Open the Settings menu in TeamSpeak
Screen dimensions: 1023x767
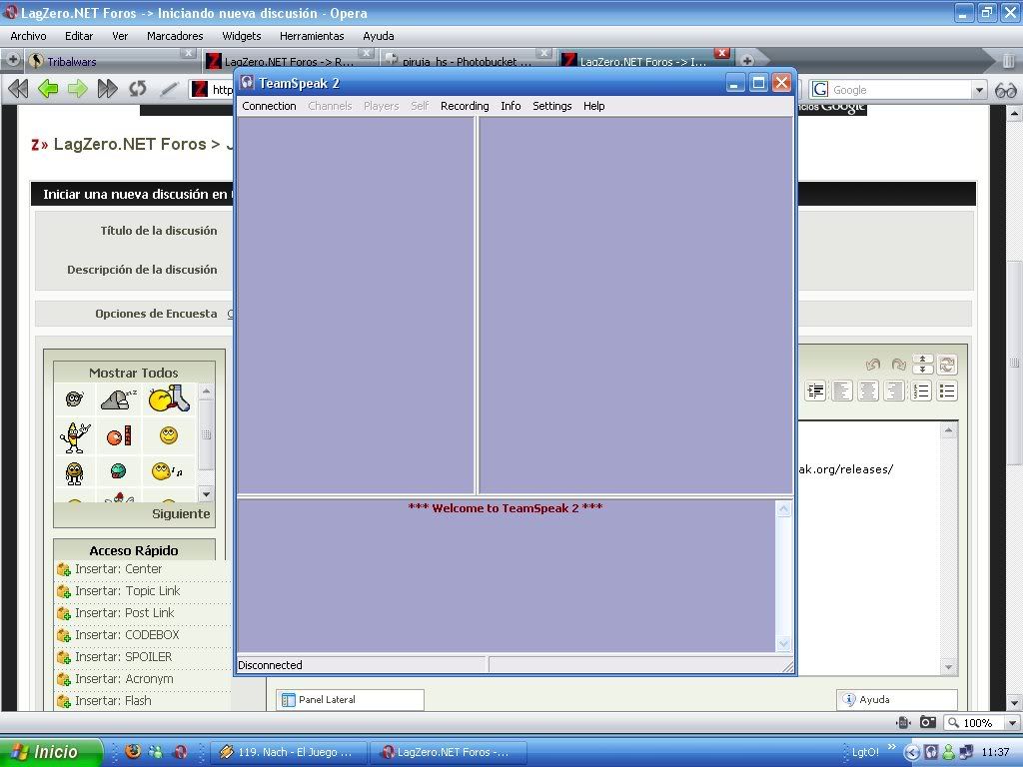[x=551, y=106]
